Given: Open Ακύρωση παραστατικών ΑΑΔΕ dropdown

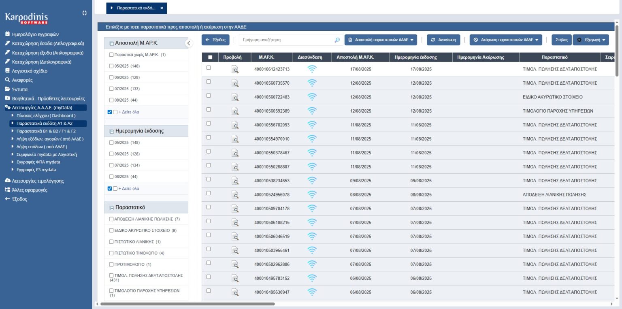Looking at the screenshot, I should tap(506, 40).
